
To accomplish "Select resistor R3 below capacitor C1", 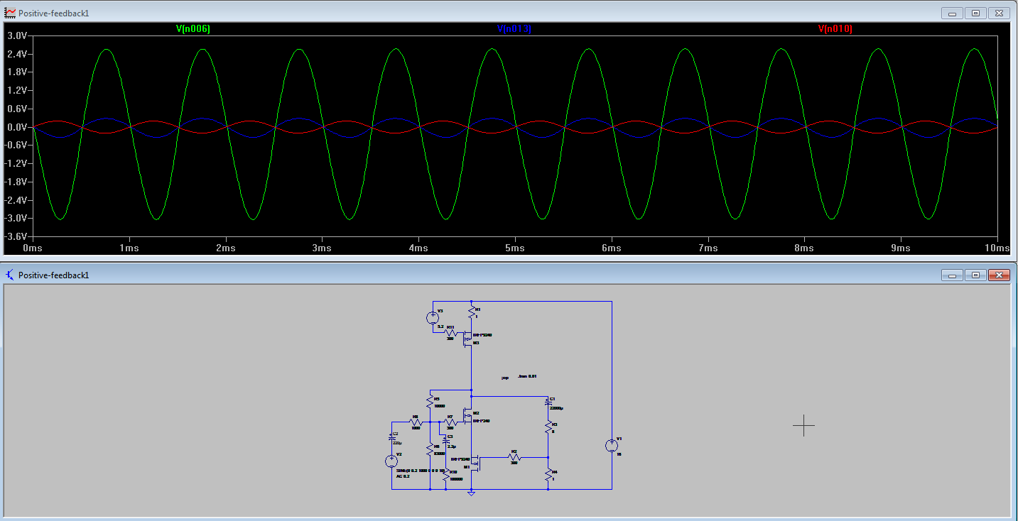I will point(548,427).
